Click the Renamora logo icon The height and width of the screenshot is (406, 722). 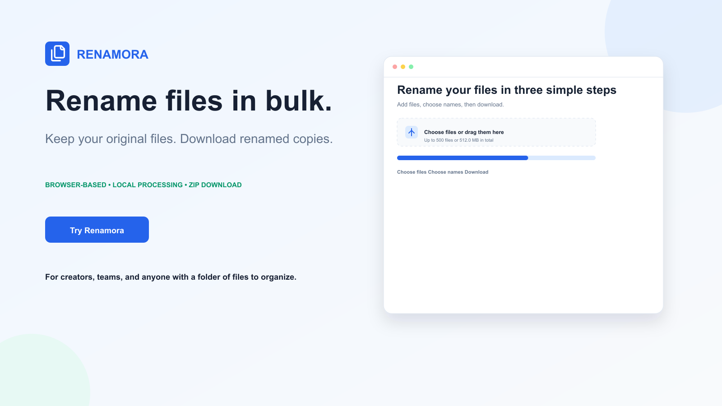pyautogui.click(x=57, y=54)
